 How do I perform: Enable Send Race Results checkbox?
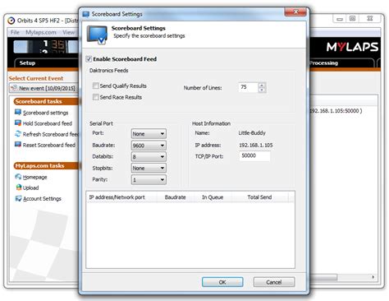point(96,97)
